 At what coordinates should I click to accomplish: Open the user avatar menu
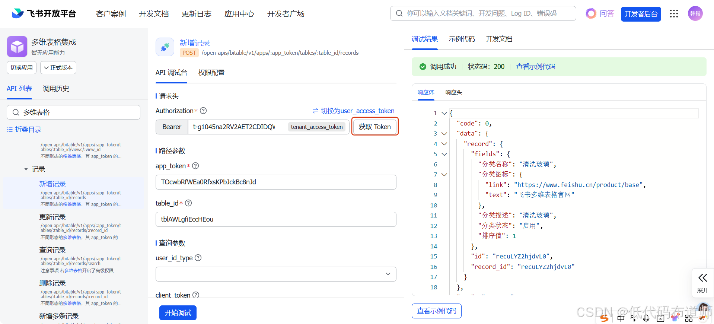coord(695,13)
